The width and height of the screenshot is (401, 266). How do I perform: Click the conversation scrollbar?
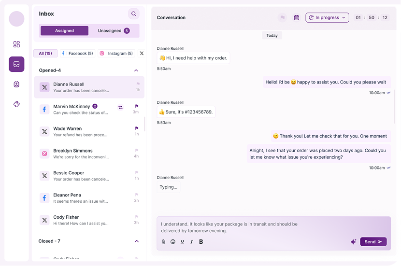(x=394, y=107)
